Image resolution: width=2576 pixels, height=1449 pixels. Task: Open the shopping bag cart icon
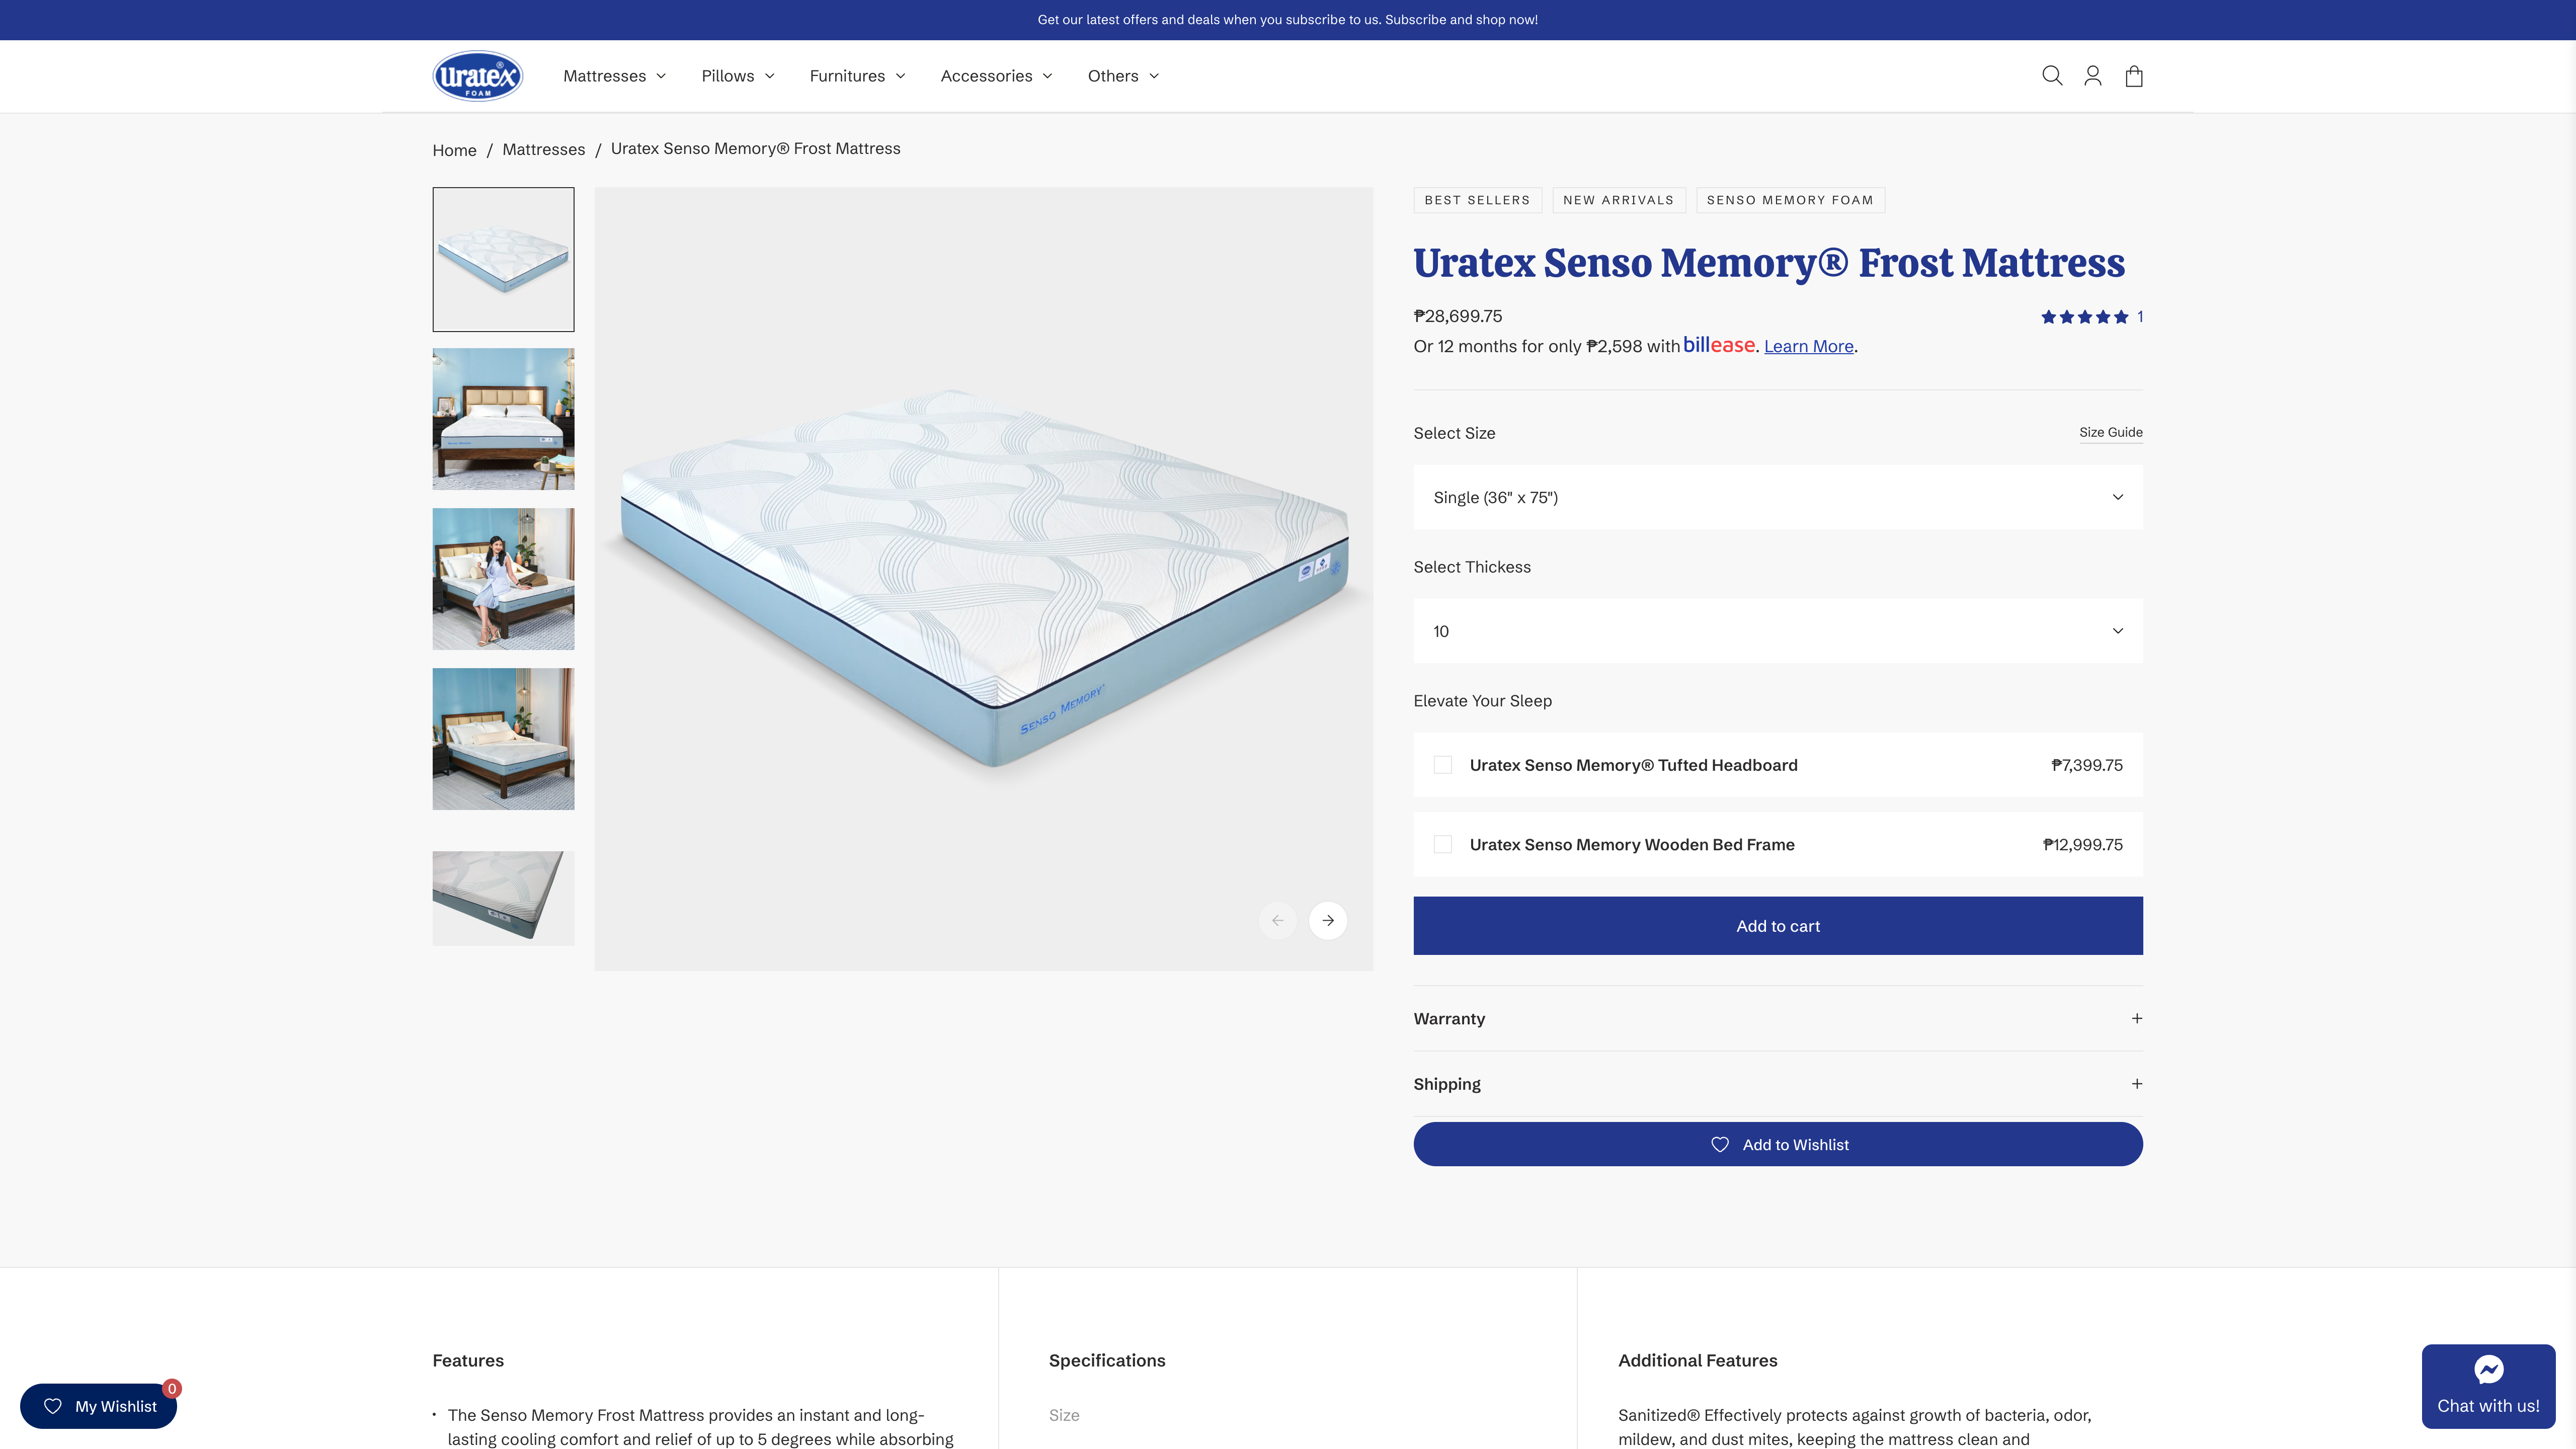click(x=2133, y=76)
